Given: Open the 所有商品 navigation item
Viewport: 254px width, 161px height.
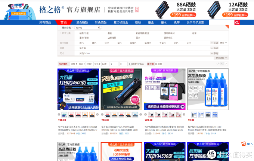Looking at the screenshot, I should (x=45, y=22).
